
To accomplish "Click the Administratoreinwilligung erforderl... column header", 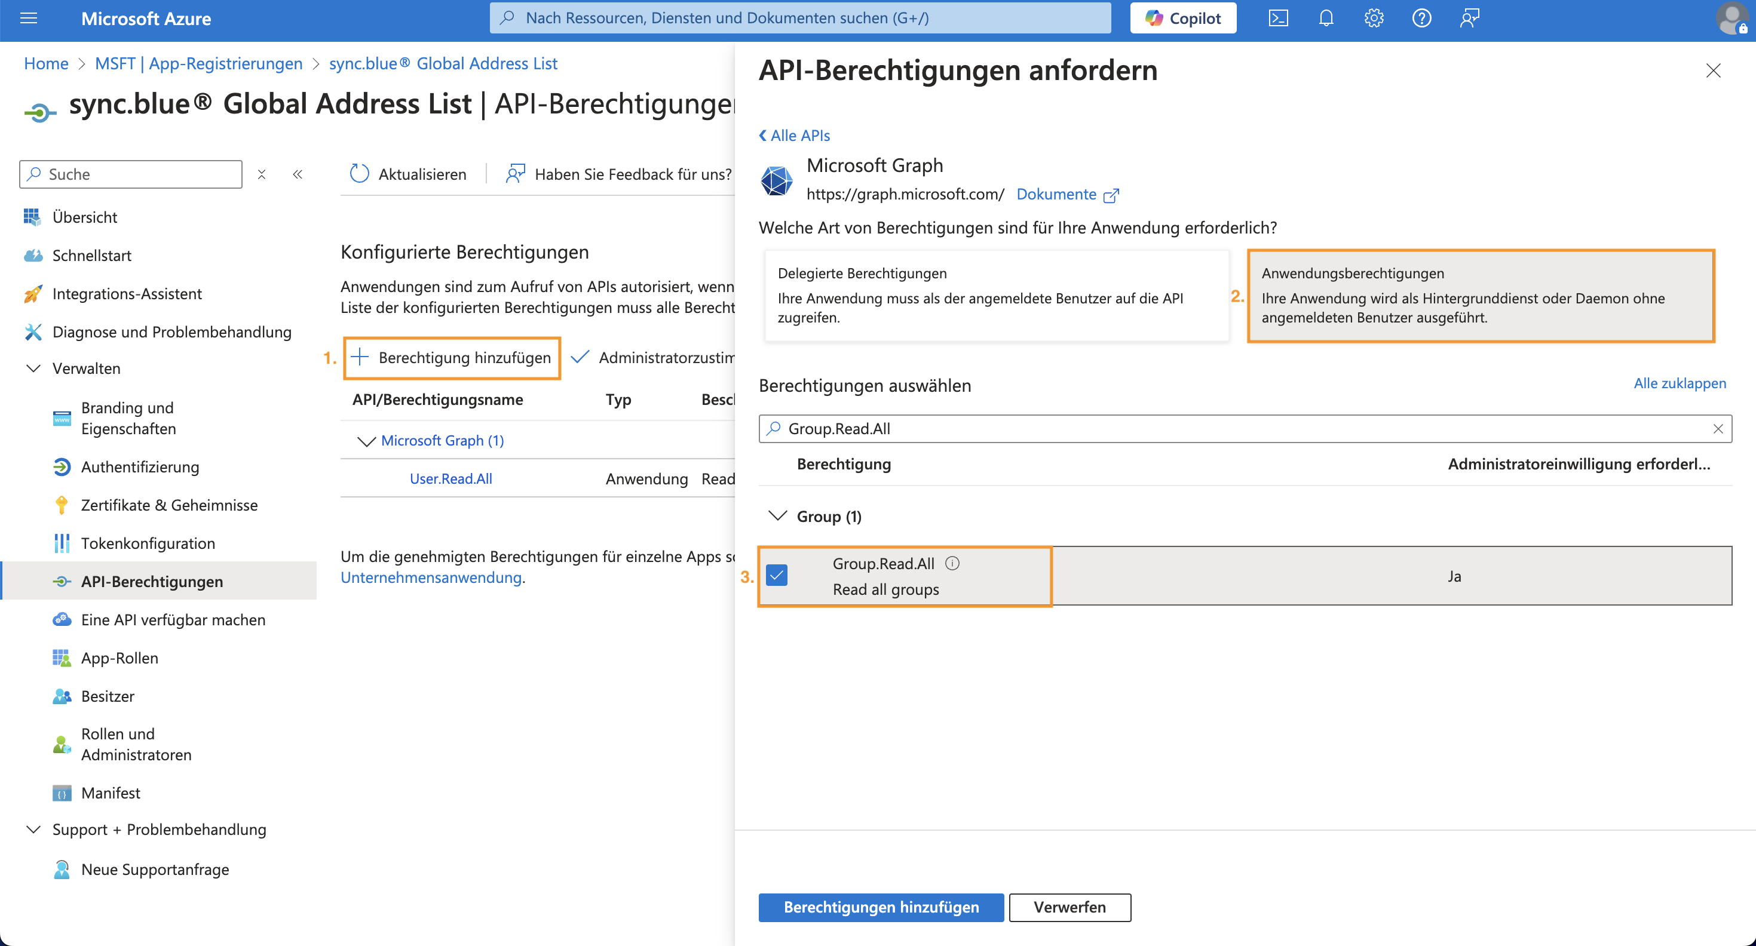I will pyautogui.click(x=1579, y=464).
